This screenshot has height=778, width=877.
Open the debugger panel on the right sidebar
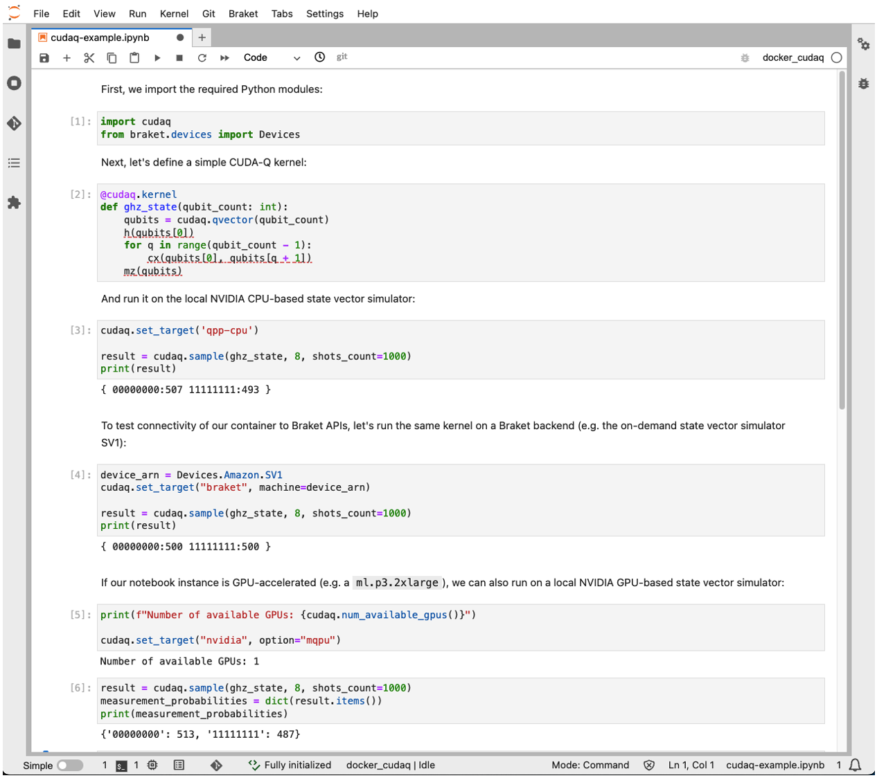tap(863, 83)
